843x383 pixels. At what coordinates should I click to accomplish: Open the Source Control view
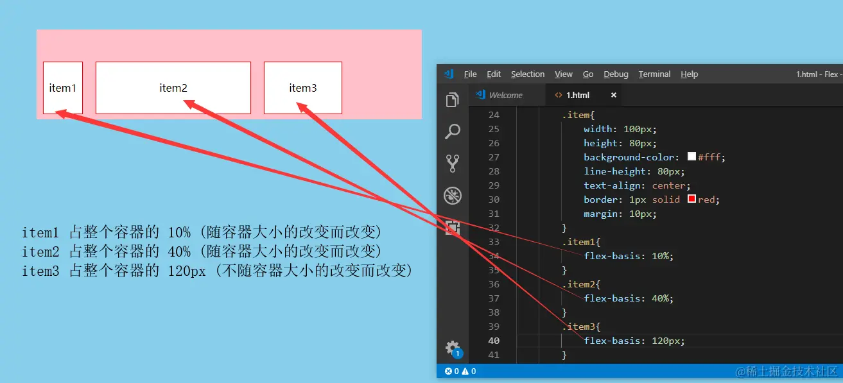pos(453,164)
